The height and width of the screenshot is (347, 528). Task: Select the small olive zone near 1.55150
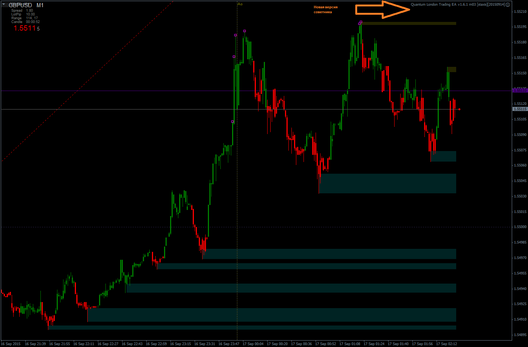pos(452,69)
